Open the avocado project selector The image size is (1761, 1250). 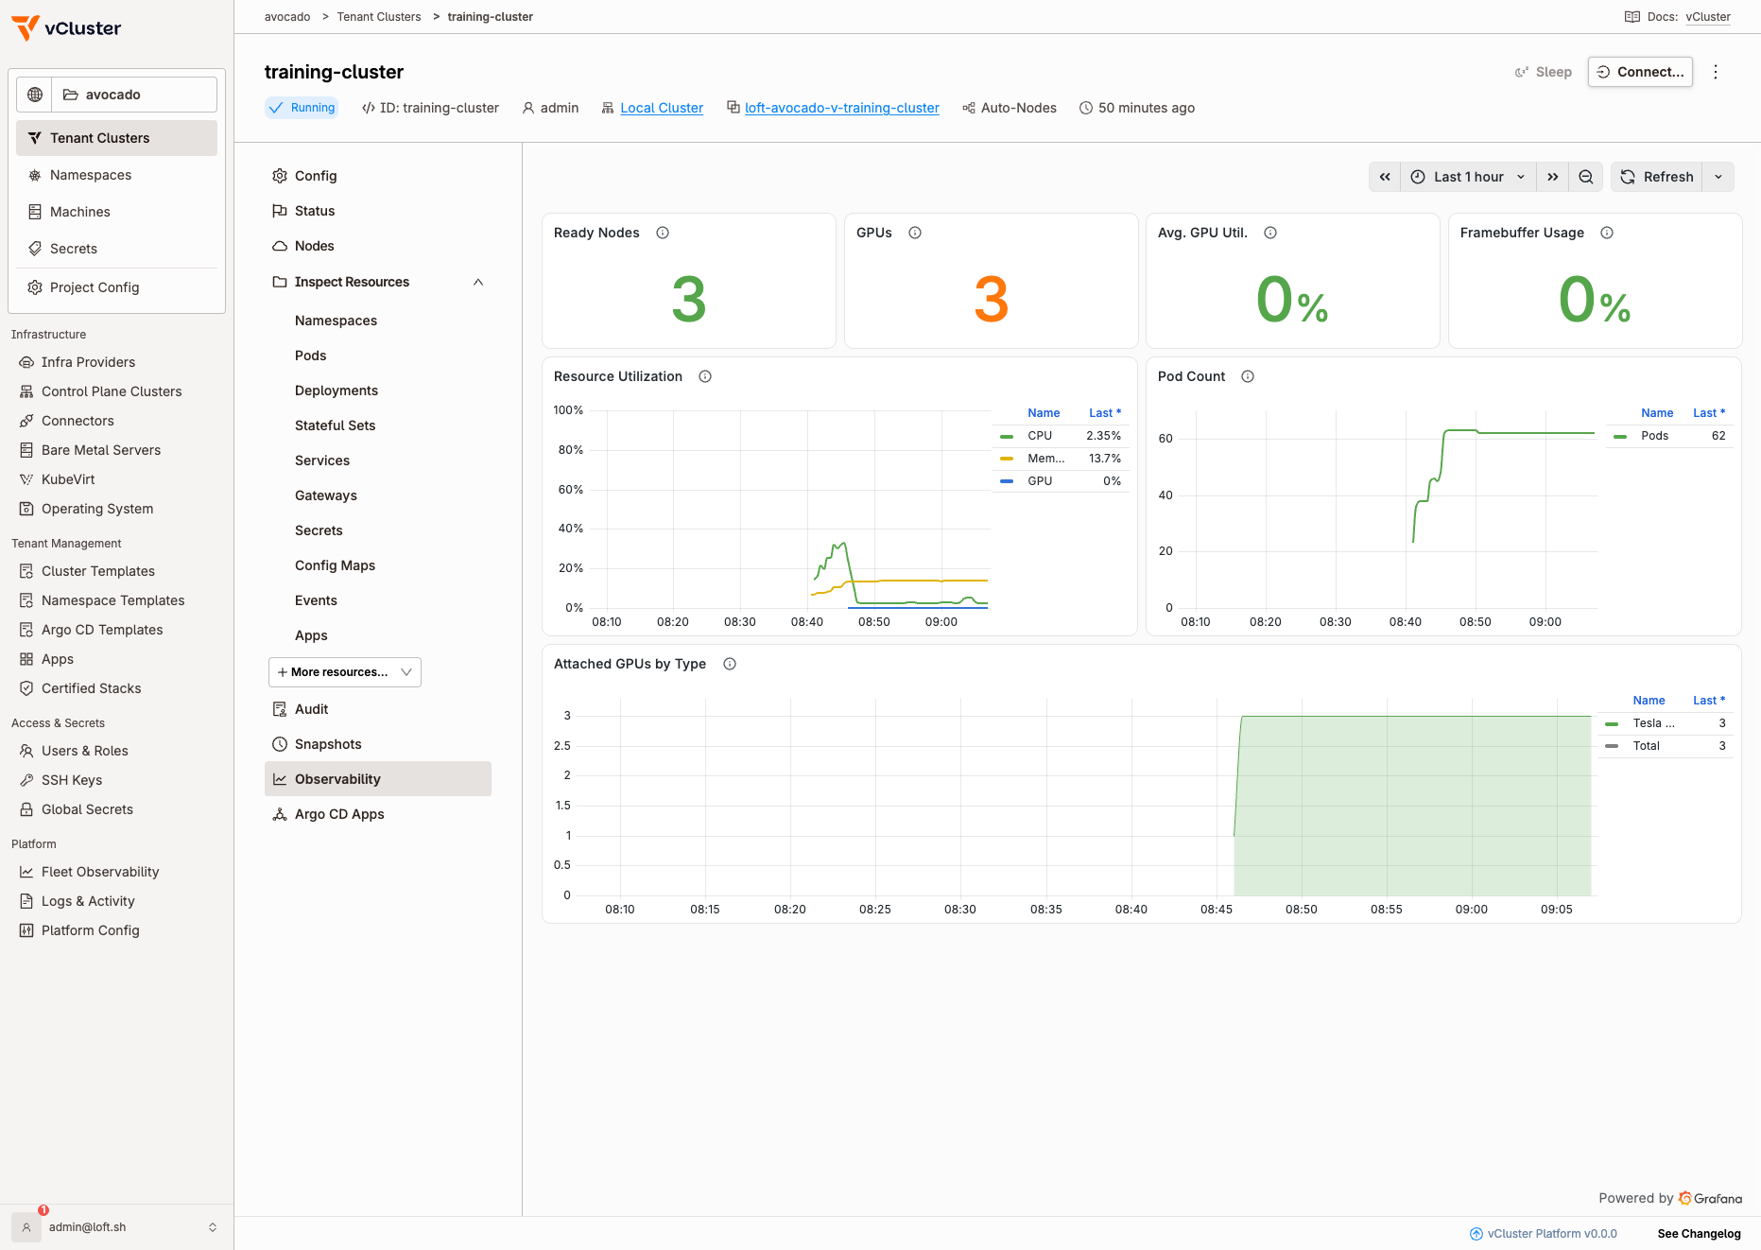tap(134, 95)
